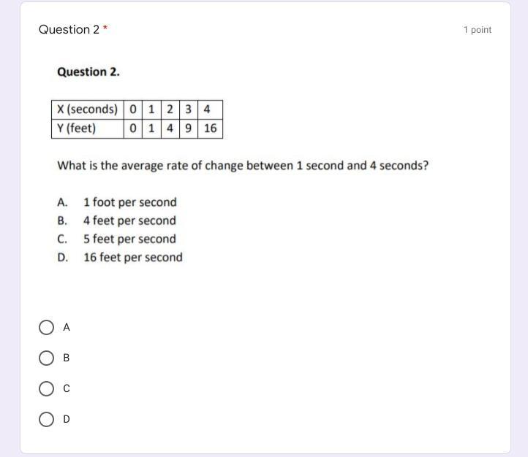The image size is (528, 457).
Task: Choose radio option B
Action: coord(46,358)
